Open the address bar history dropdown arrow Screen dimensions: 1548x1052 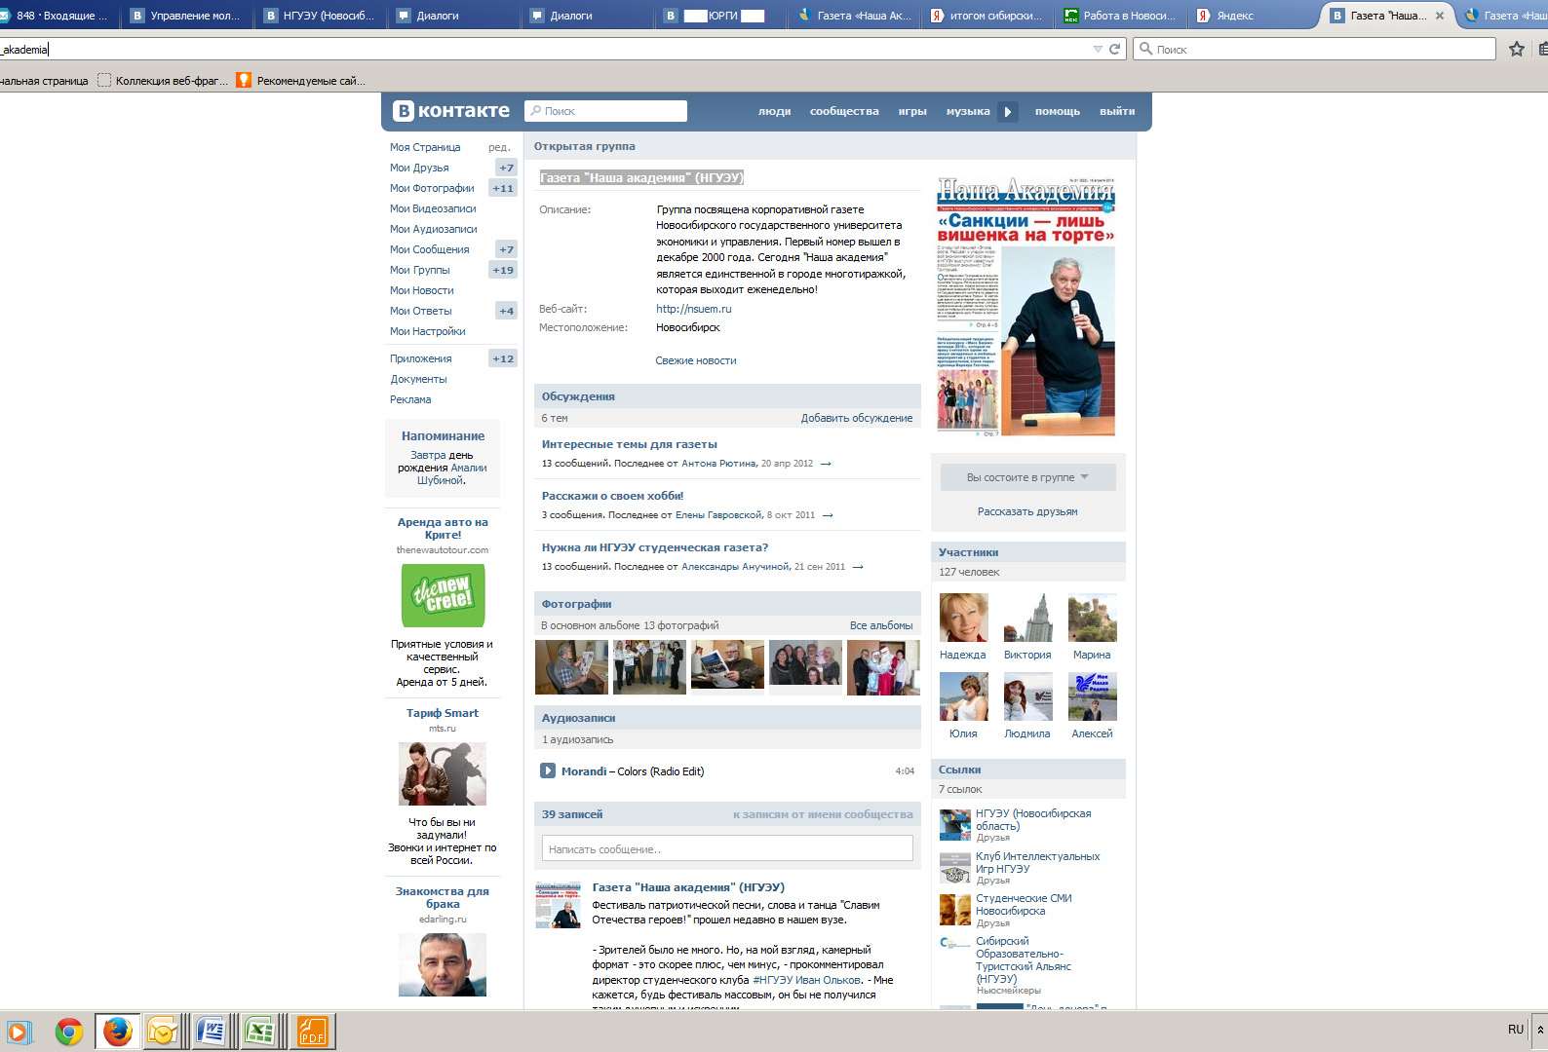(x=1098, y=50)
